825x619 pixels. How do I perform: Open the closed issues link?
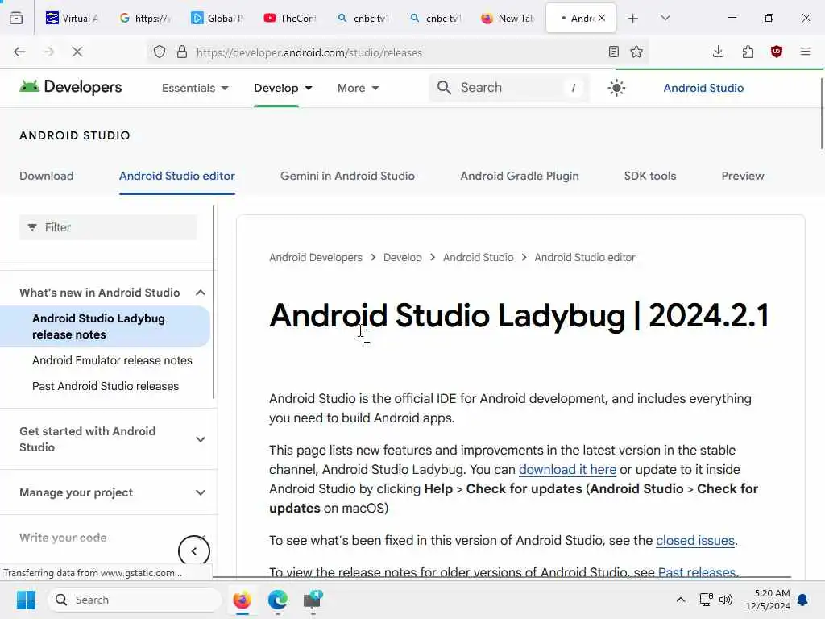coord(694,541)
